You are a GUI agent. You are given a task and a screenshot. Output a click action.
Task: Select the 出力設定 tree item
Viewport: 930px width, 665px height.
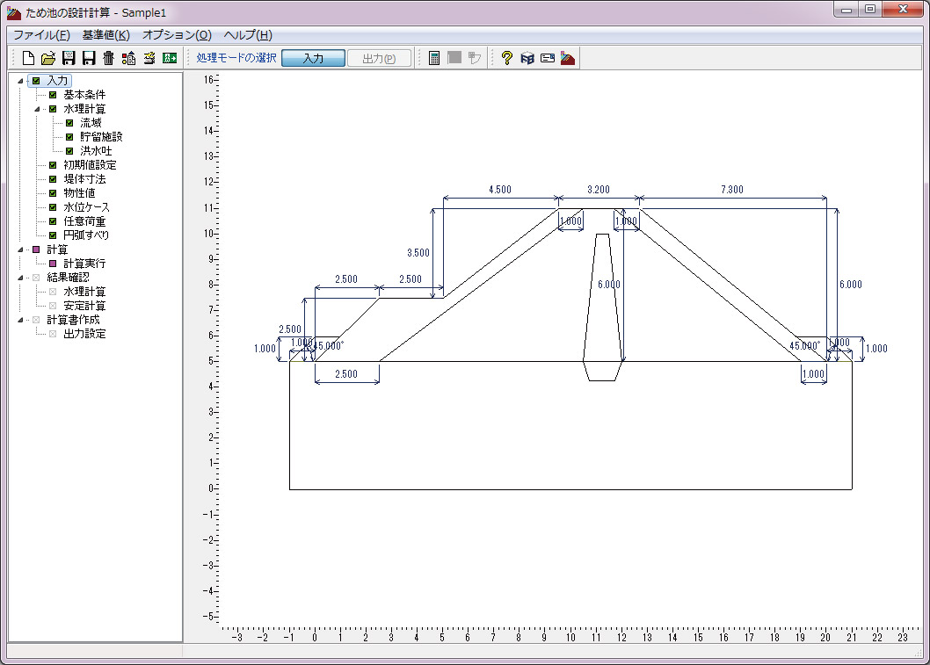(x=84, y=334)
